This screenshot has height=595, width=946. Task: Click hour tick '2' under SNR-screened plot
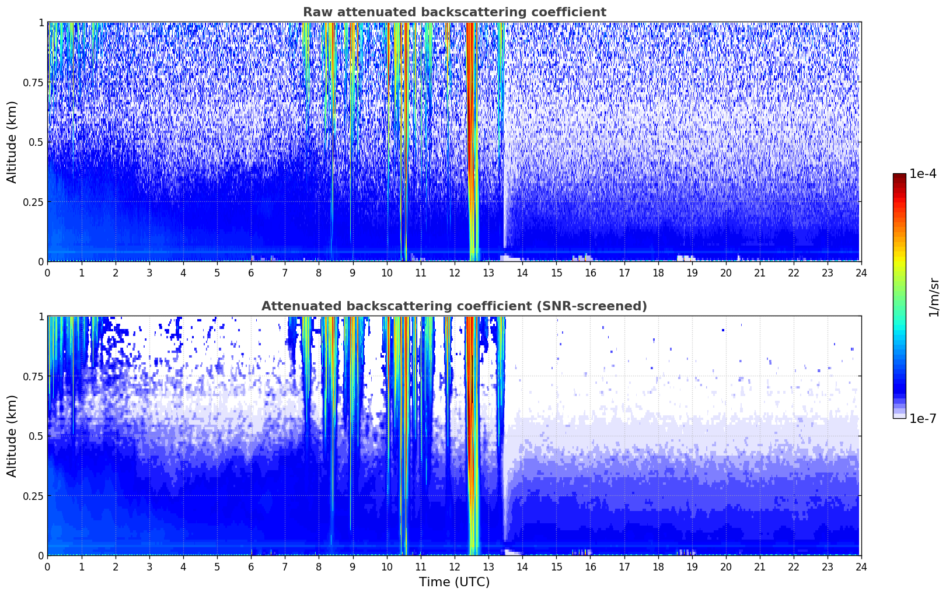116,566
